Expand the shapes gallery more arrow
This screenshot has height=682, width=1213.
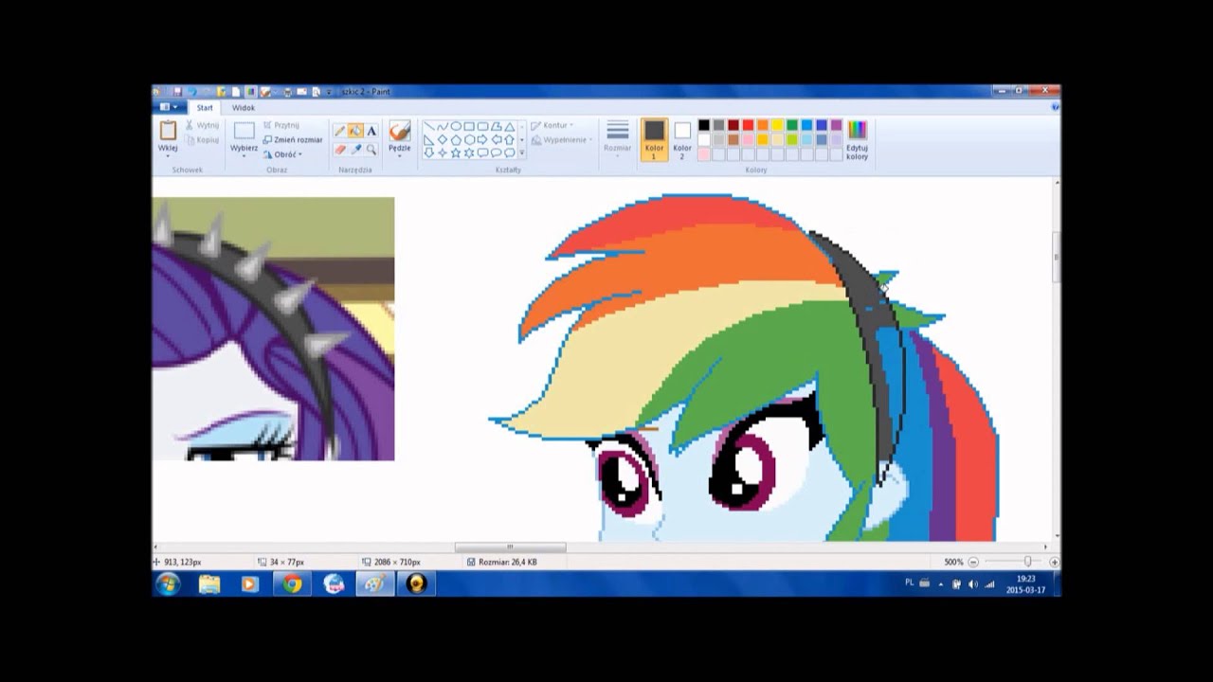521,153
